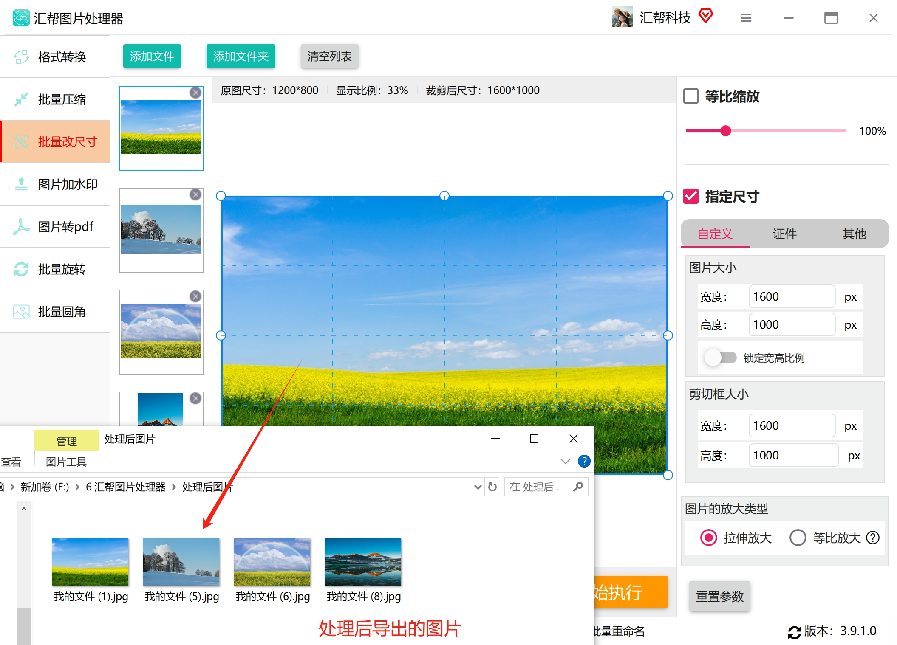Screen dimensions: 897x645
Task: Enable the 等比缩放 checkbox
Action: [691, 96]
